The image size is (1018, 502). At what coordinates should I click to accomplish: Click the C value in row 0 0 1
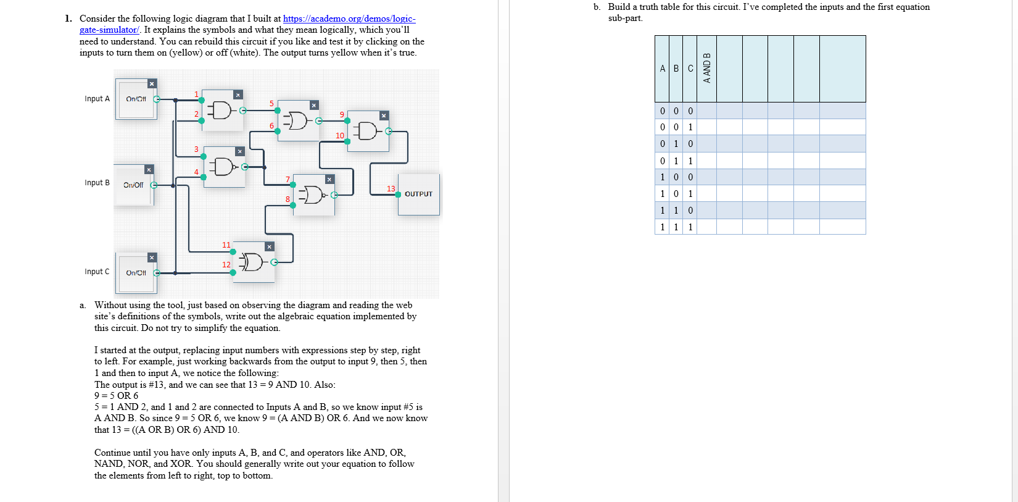pyautogui.click(x=690, y=127)
